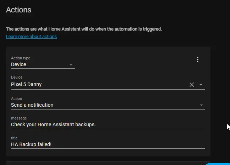Click the Action label above Send a notification
The width and height of the screenshot is (230, 165).
tap(16, 99)
